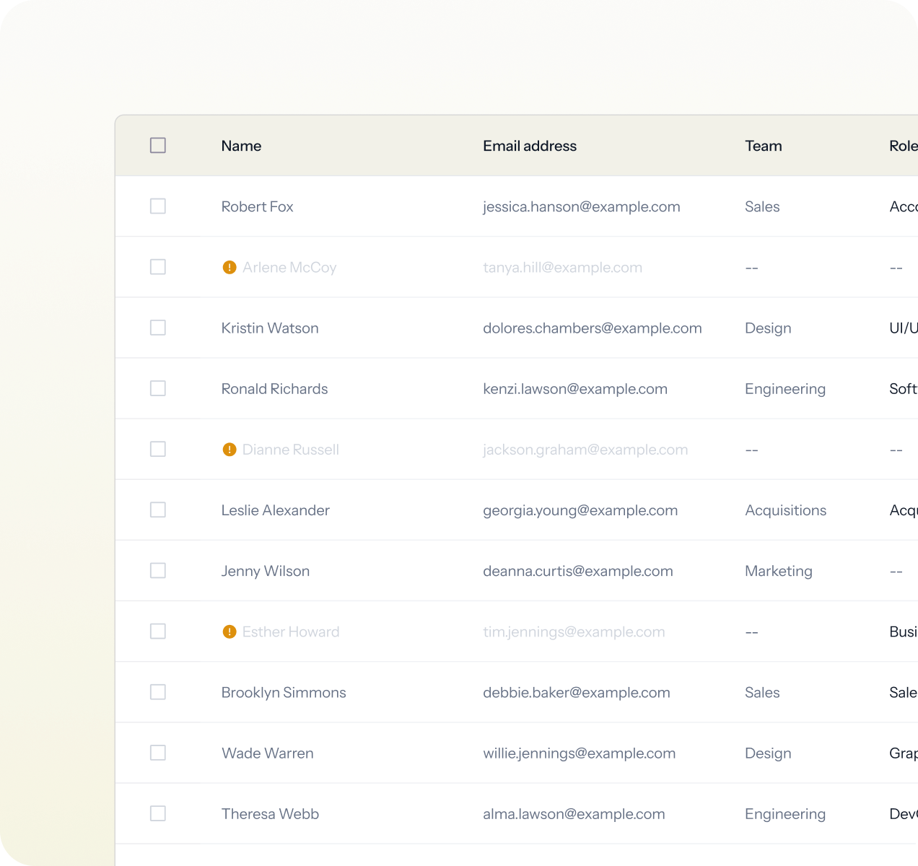918x866 pixels.
Task: Click the Email address column header
Action: 530,146
